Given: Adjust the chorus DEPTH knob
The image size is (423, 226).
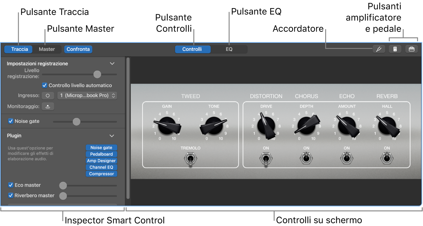Looking at the screenshot, I should (x=306, y=125).
